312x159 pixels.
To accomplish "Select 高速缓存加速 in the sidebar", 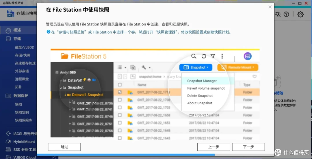I will [x=25, y=63].
